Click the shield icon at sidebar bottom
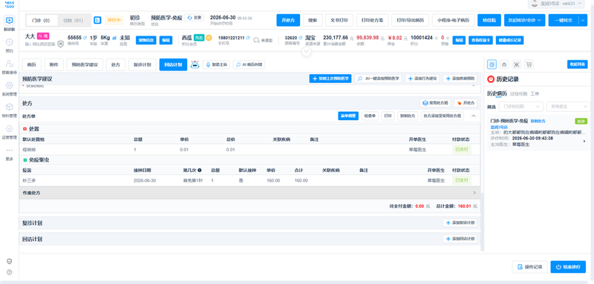The image size is (594, 284). [x=10, y=261]
